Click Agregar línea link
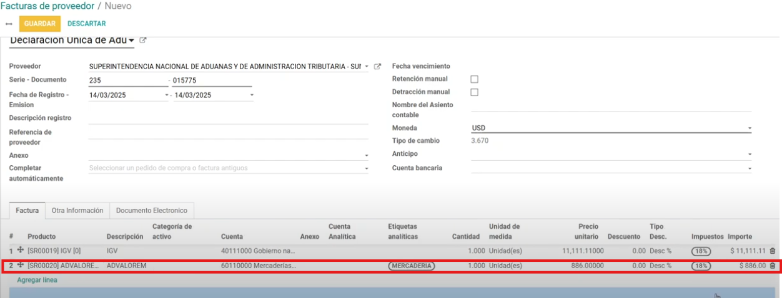The height and width of the screenshot is (298, 782). [37, 280]
